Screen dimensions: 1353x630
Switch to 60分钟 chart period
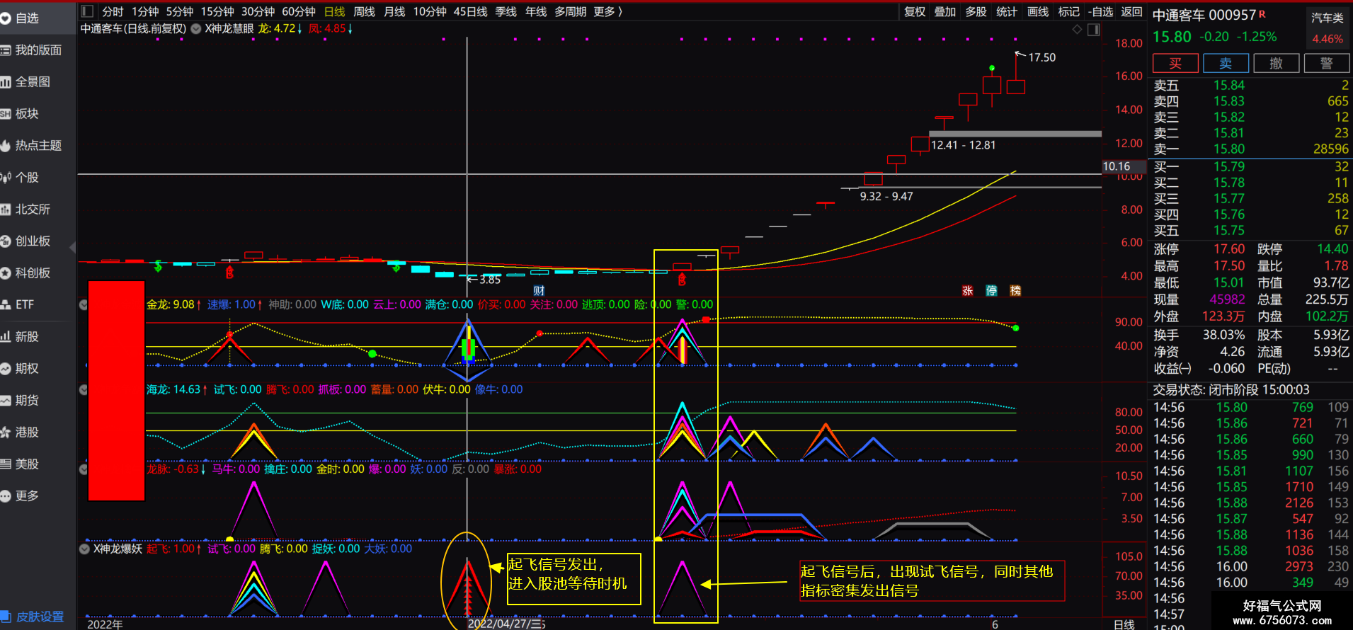point(299,11)
